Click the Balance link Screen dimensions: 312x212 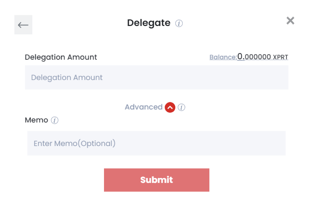click(223, 57)
